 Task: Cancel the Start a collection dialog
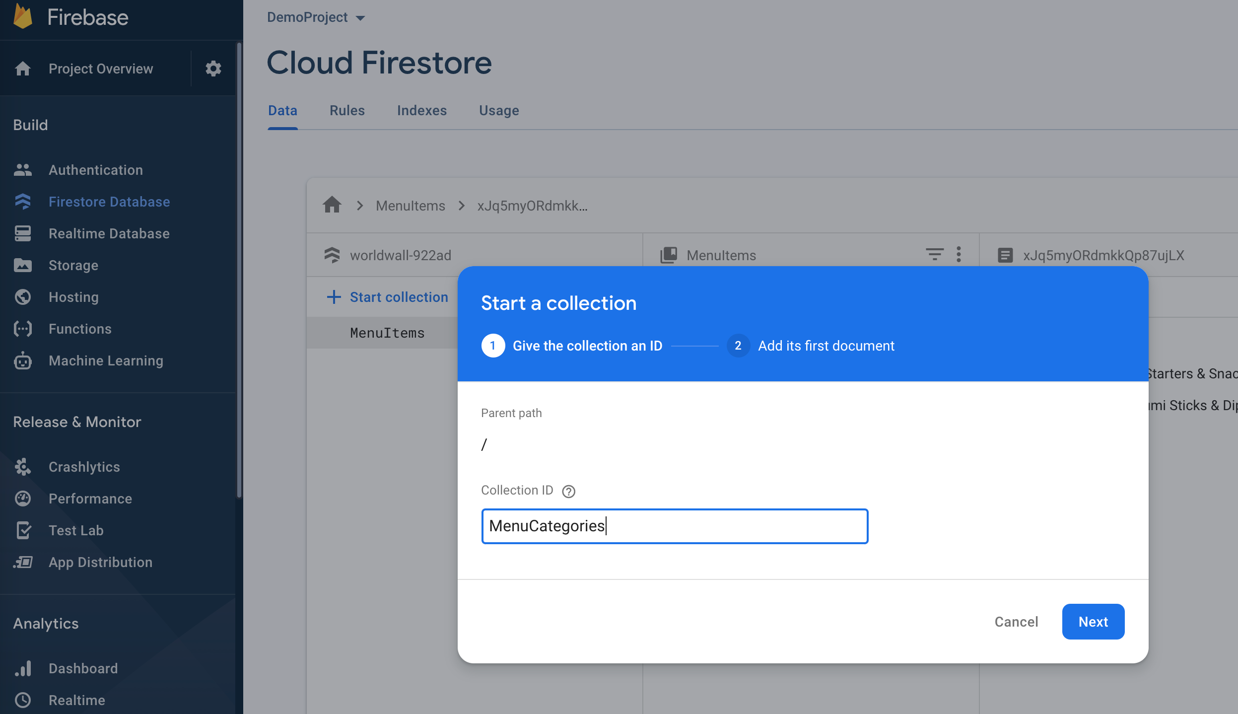coord(1016,622)
